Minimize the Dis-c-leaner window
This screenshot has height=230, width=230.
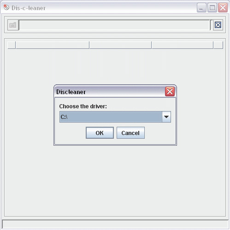[201, 7]
